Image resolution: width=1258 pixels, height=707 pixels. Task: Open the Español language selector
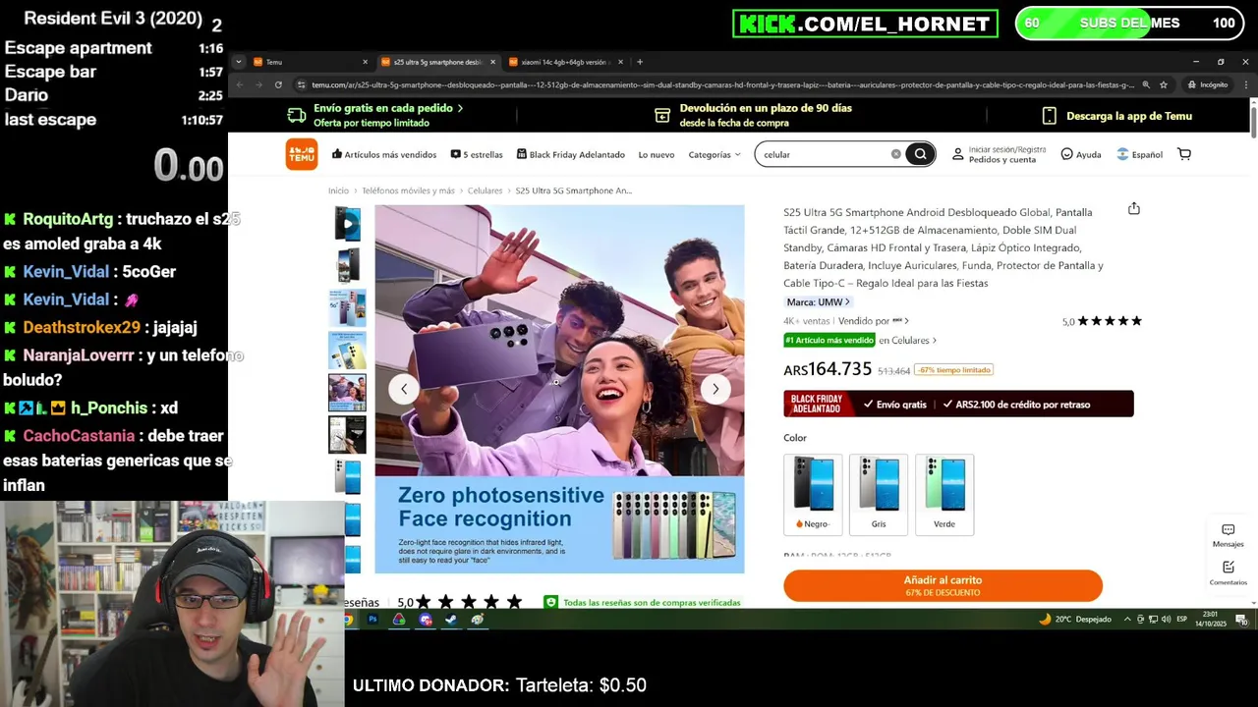click(x=1139, y=154)
